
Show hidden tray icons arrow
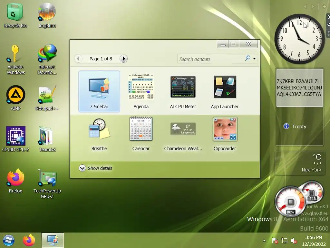tap(264, 241)
